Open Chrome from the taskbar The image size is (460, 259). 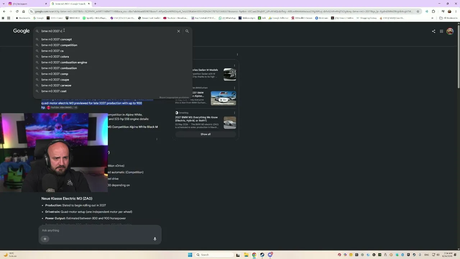point(254,255)
